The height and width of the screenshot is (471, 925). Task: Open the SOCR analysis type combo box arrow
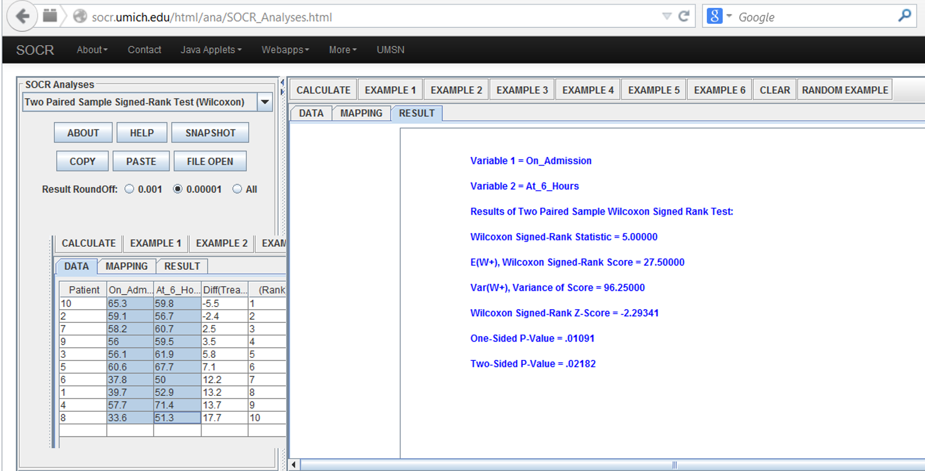click(265, 102)
